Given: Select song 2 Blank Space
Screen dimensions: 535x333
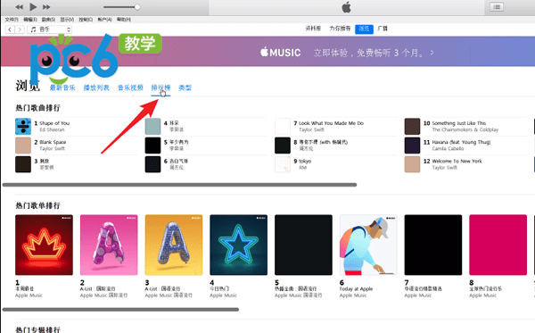Looking at the screenshot, I should pos(53,142).
